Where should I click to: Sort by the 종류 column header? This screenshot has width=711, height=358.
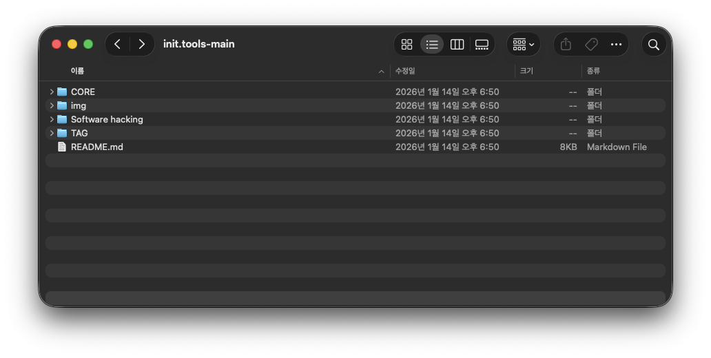click(593, 71)
